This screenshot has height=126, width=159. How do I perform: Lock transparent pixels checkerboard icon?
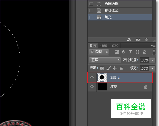click(102, 68)
